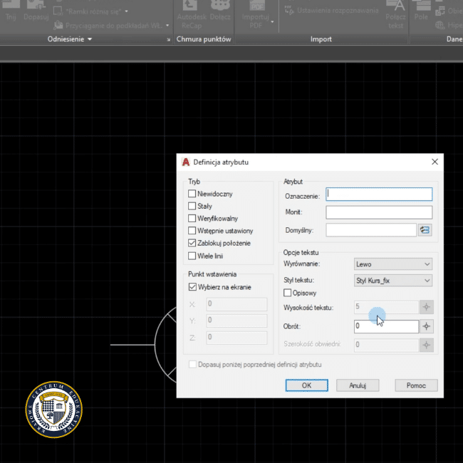Click the Pole ribbon button

pos(421,11)
